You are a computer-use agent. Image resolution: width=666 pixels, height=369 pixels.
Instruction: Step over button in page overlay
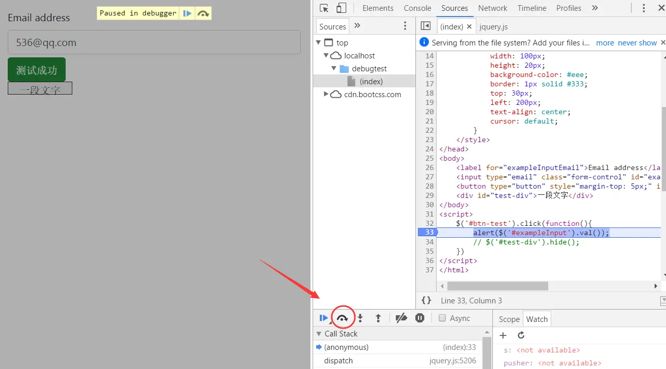tap(203, 13)
